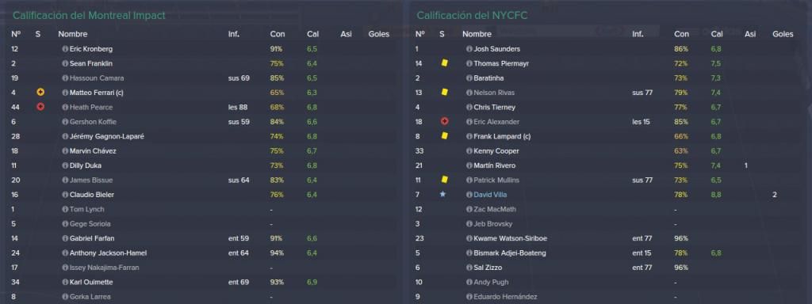Click Matteo Ferrari's orange injury icon
The width and height of the screenshot is (812, 304).
coord(40,93)
